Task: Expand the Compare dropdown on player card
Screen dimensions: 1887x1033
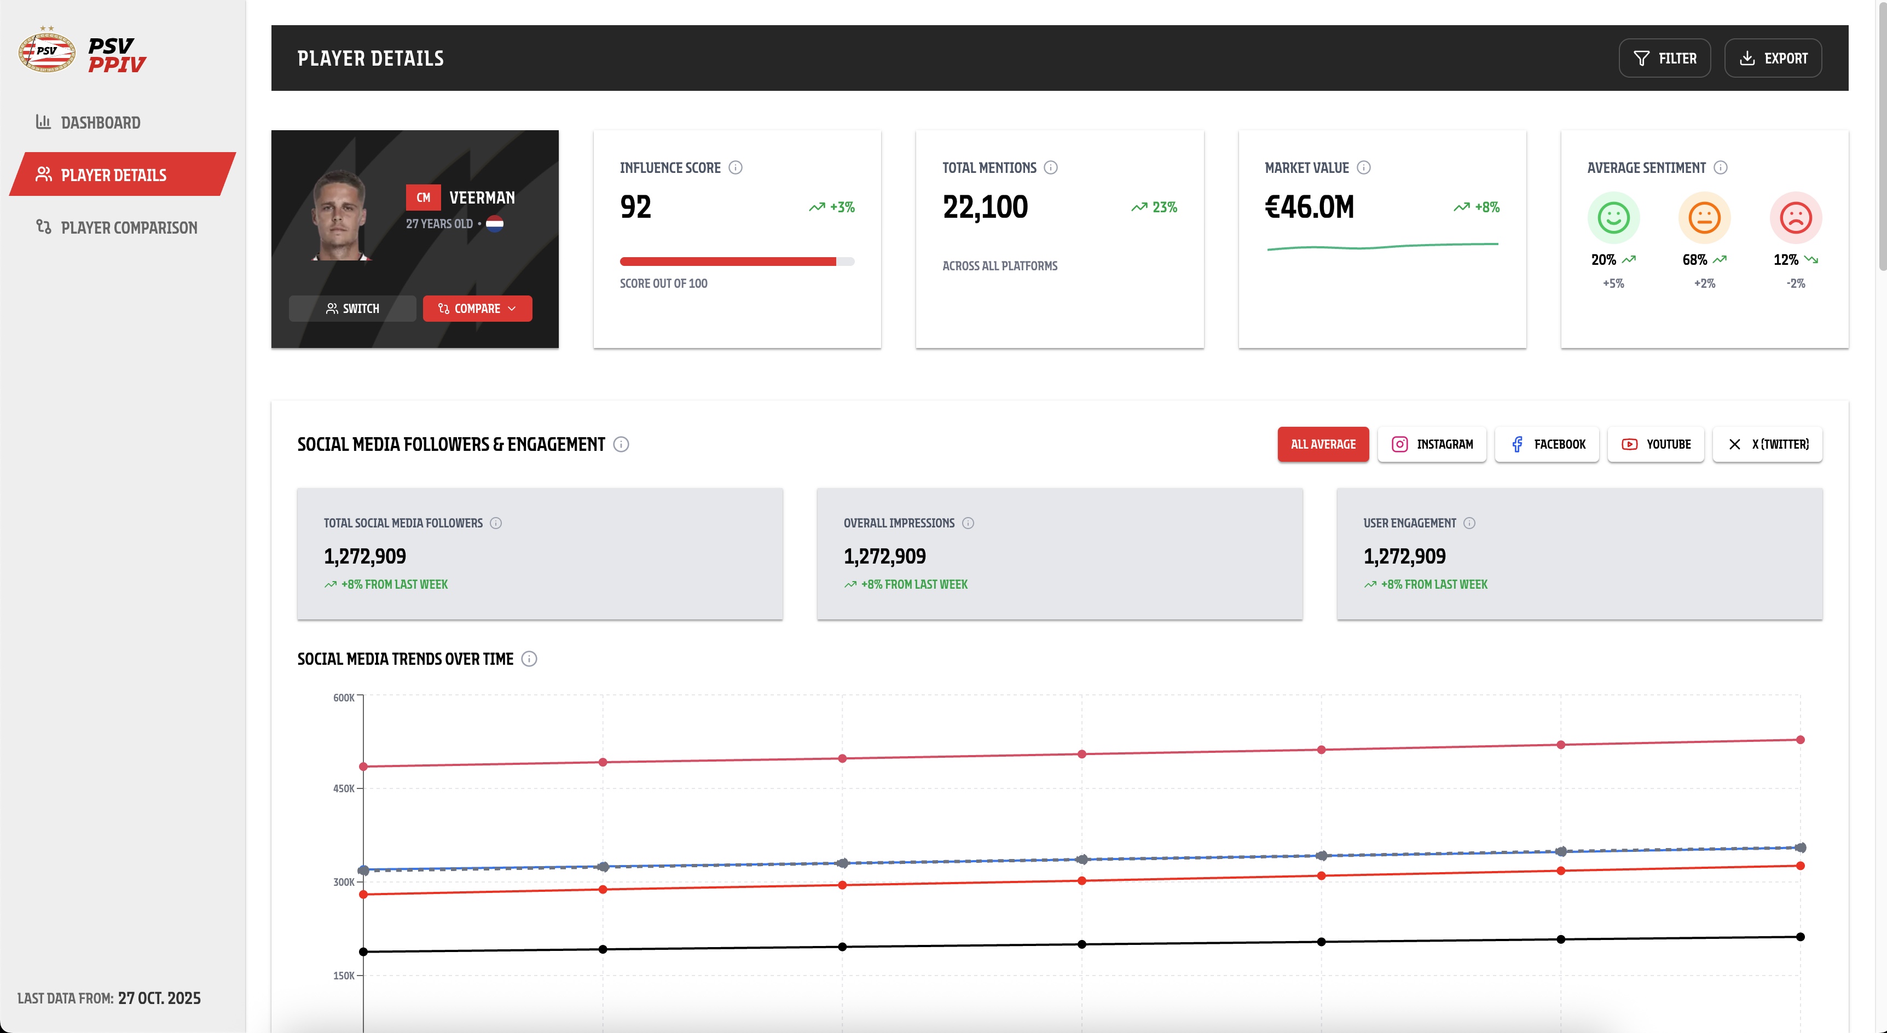Action: click(x=478, y=309)
